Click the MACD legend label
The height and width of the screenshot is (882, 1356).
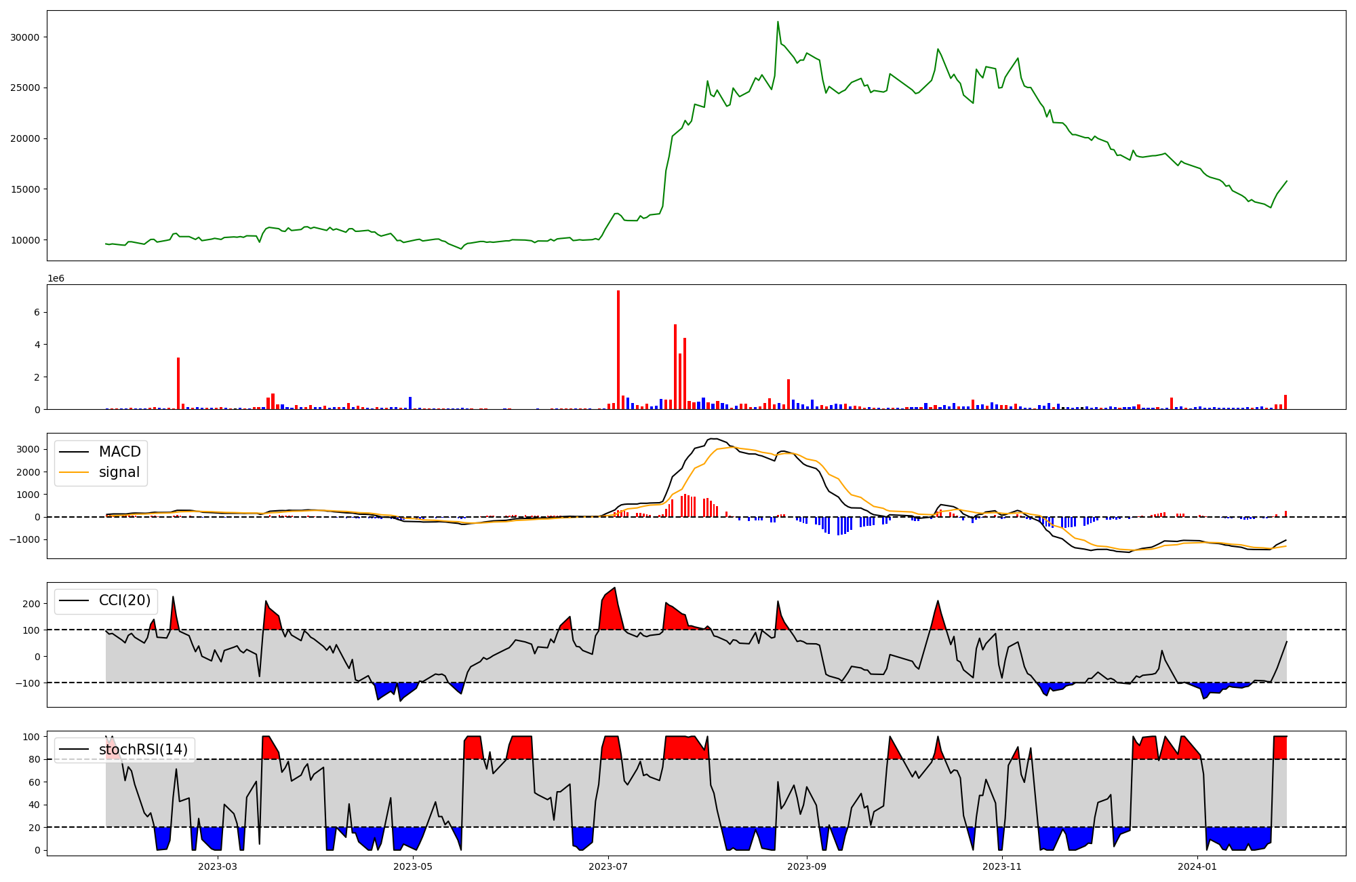click(x=119, y=452)
